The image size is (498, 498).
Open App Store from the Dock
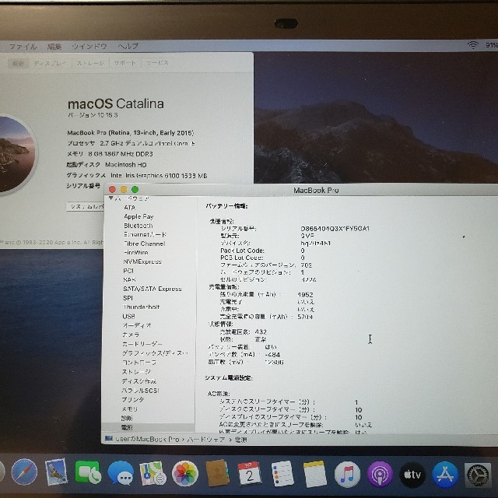445,475
